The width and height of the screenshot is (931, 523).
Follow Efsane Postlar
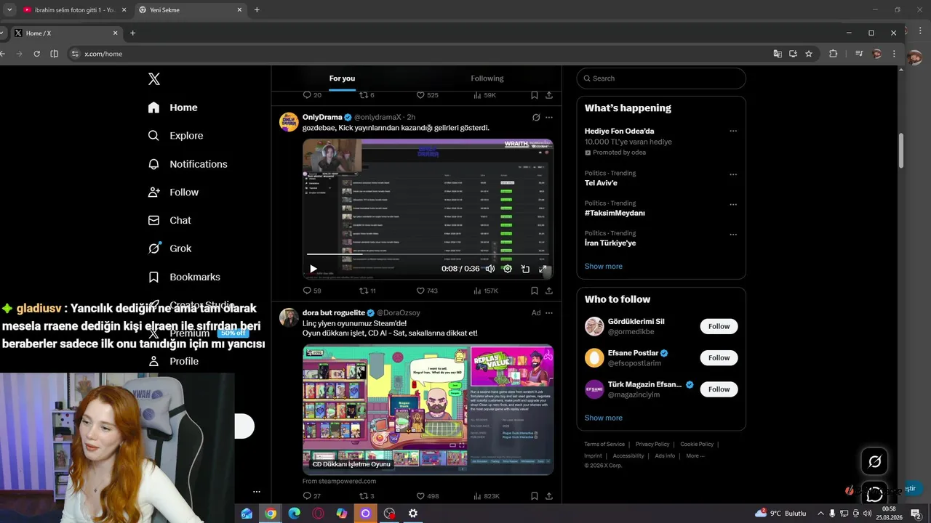coord(719,357)
